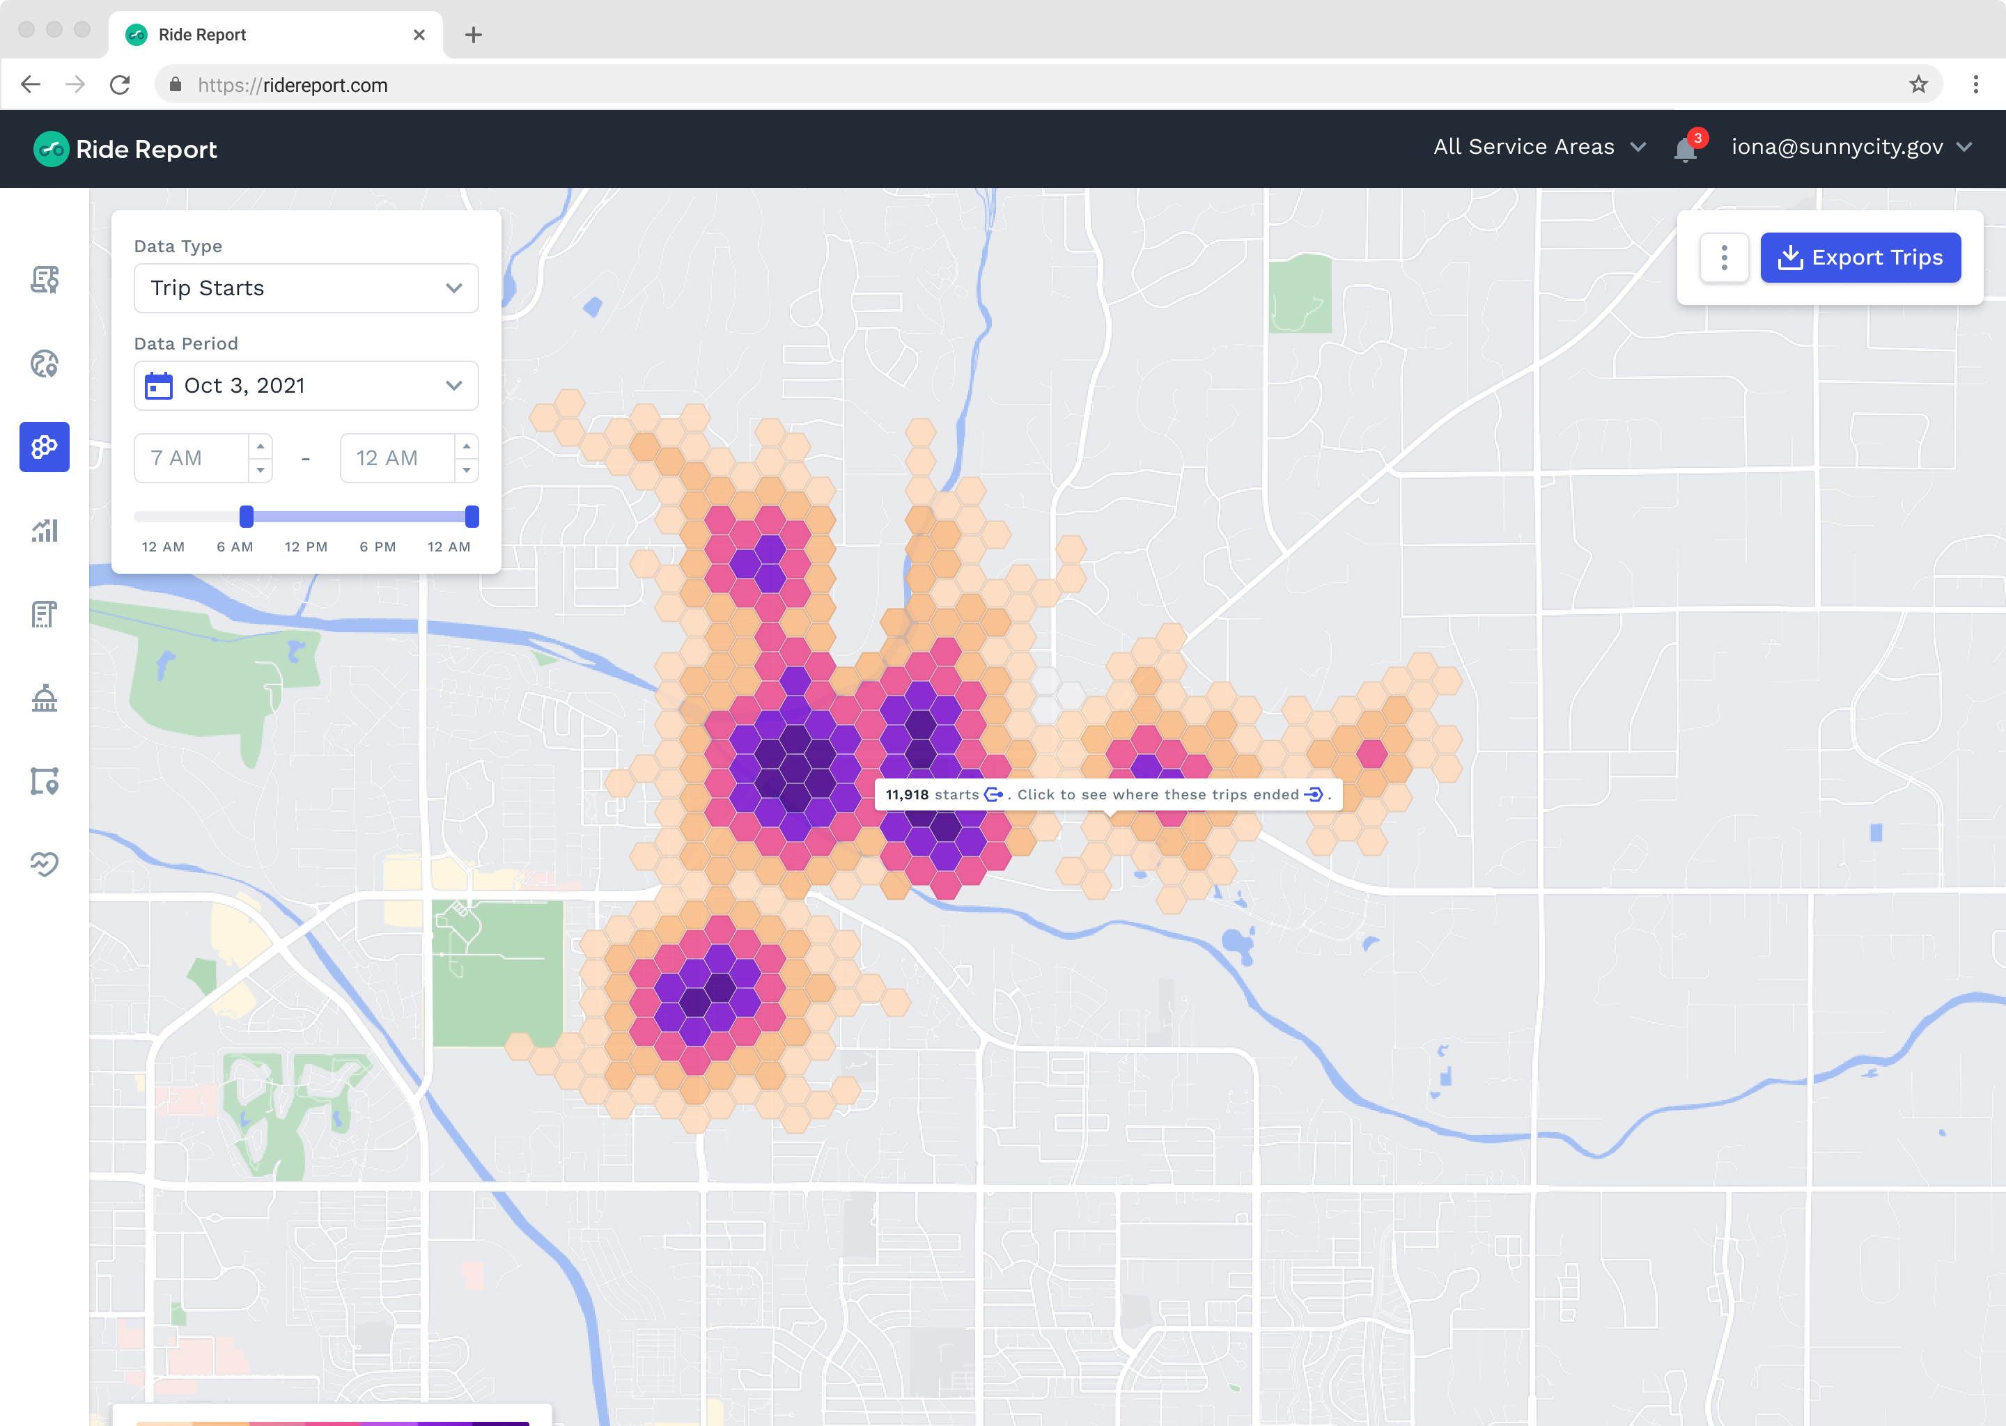Open the government building policy sidebar icon
The height and width of the screenshot is (1426, 2006).
(x=45, y=697)
